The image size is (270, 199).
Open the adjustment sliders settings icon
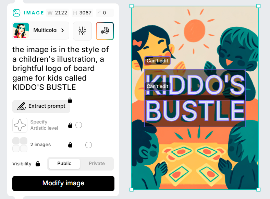[82, 31]
